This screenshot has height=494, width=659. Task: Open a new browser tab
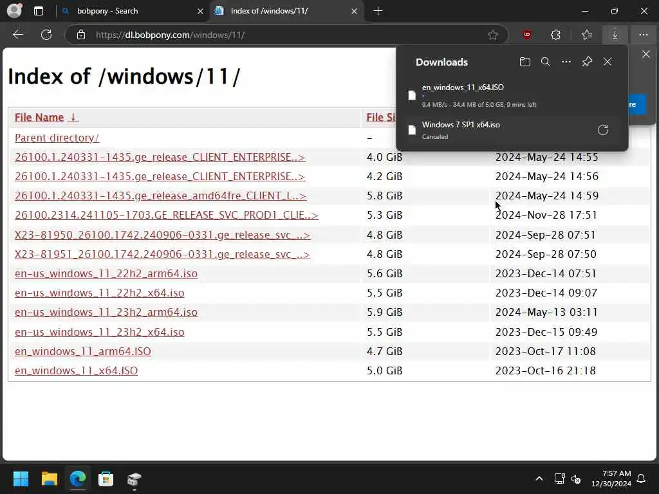coord(378,11)
